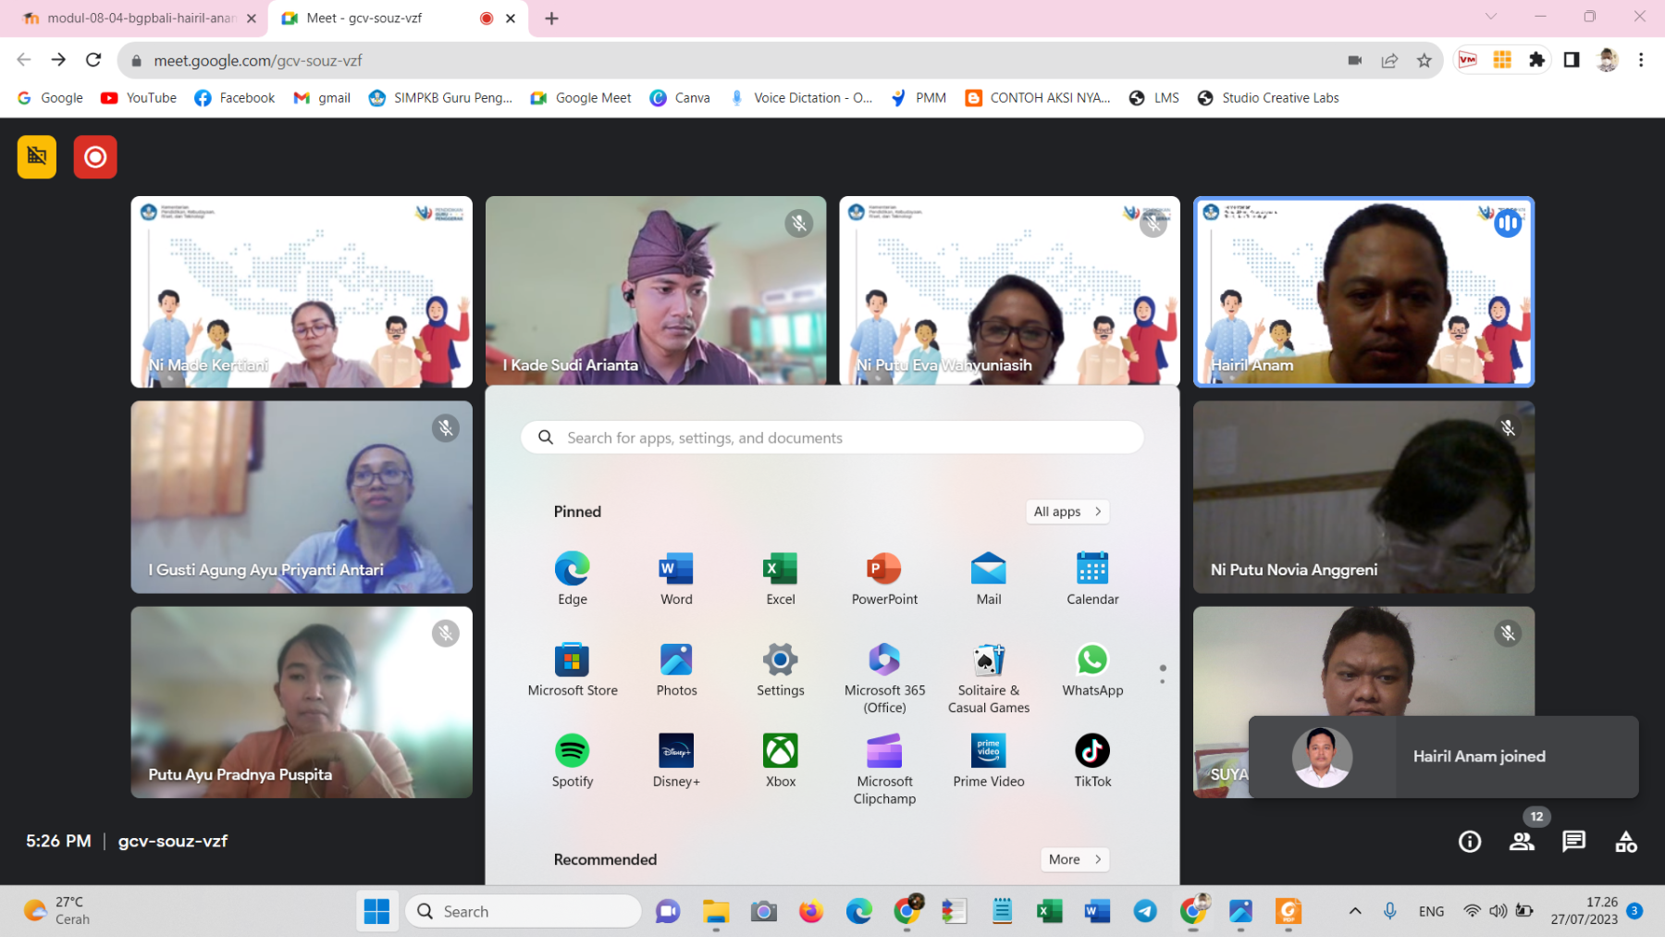Screen dimensions: 1665x937
Task: Toggle the Windows Start button
Action: [x=376, y=912]
